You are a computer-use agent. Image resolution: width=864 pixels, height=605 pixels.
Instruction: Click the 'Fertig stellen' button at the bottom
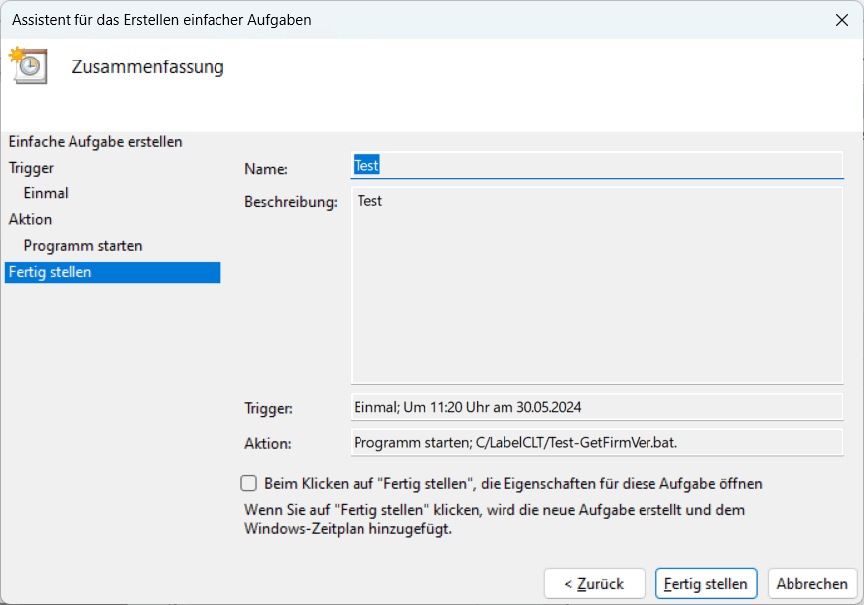pos(705,584)
